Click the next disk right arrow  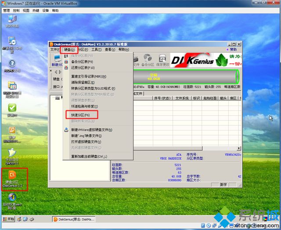[x=60, y=72]
